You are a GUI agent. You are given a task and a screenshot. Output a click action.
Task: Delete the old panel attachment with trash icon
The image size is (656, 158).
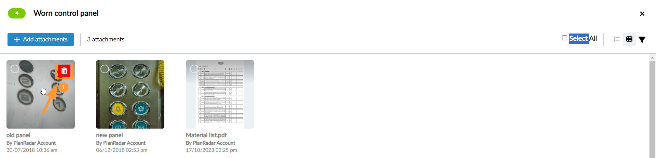click(64, 71)
